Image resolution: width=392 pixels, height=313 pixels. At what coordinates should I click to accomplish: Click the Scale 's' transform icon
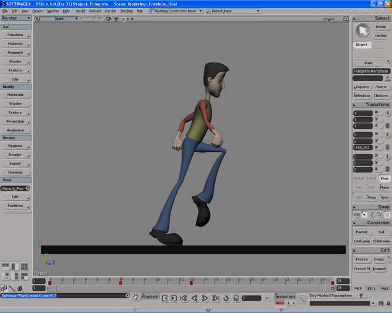coord(387,113)
